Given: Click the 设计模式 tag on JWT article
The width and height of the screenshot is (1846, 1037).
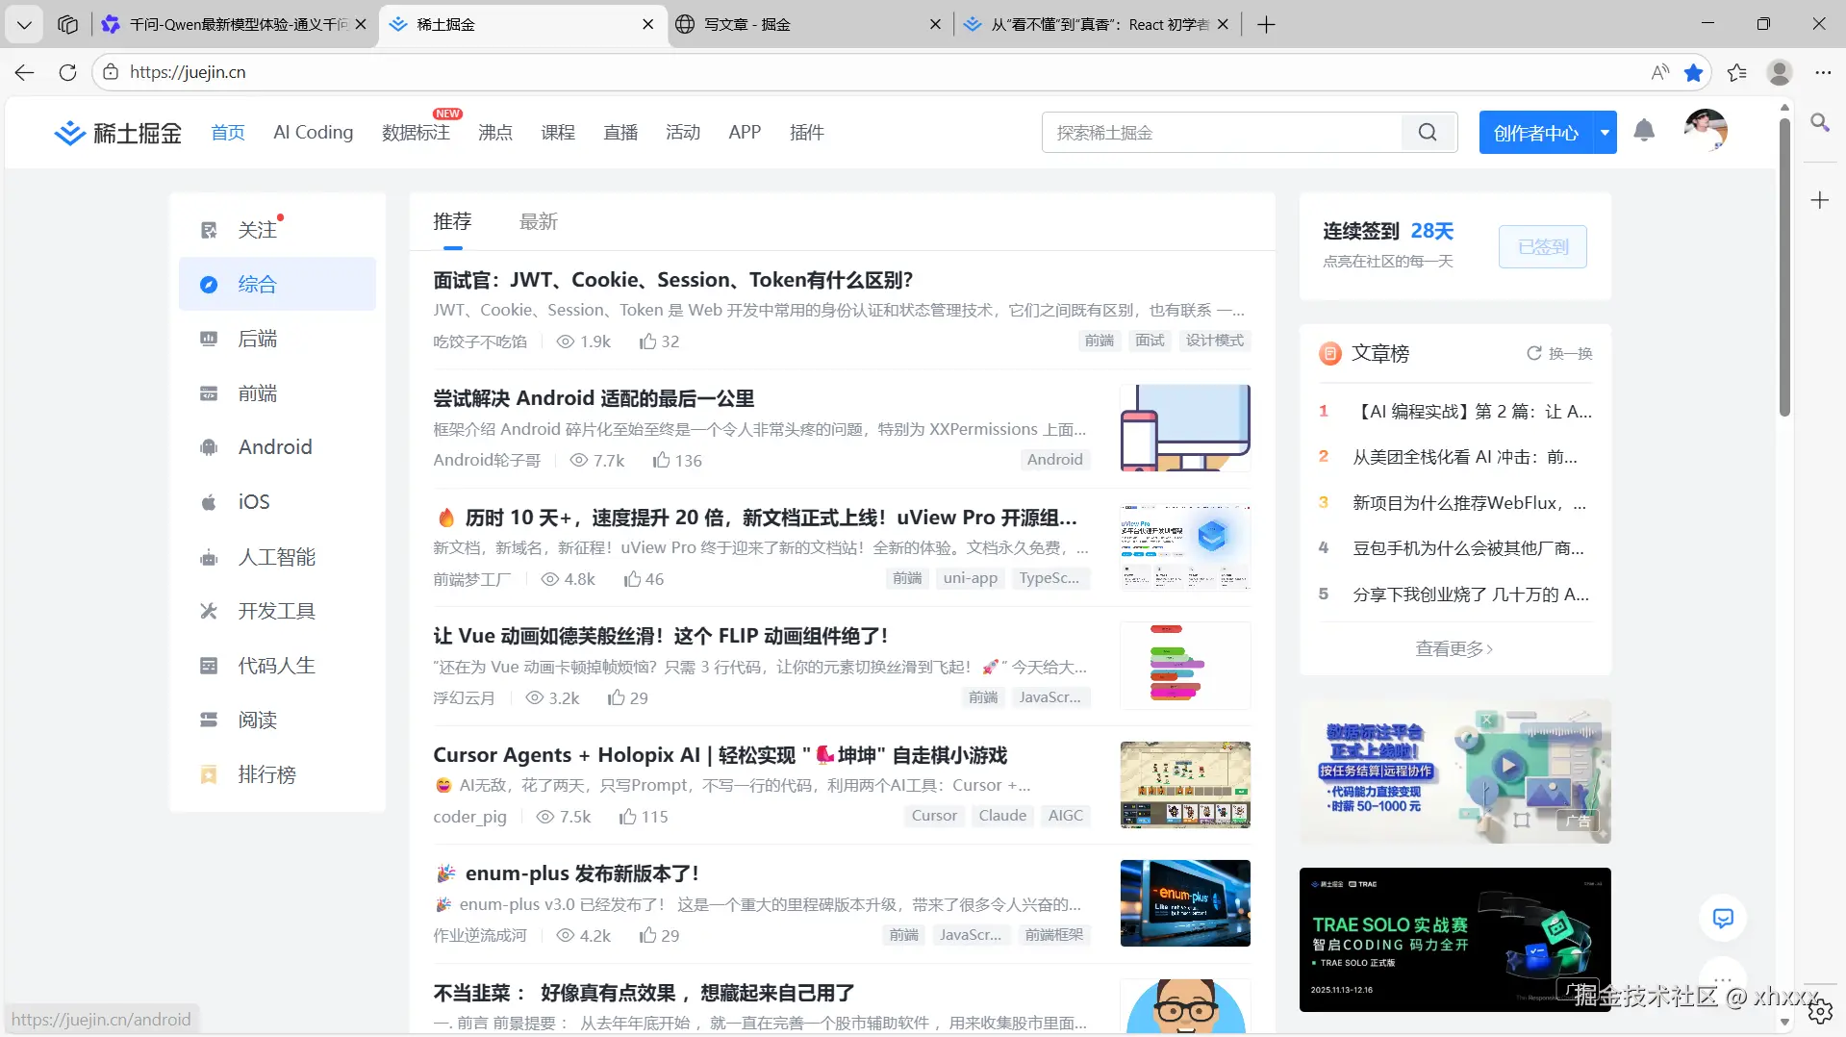Looking at the screenshot, I should tap(1215, 341).
